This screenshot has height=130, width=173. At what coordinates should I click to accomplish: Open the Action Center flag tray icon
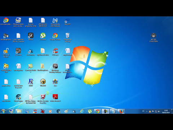coord(153,112)
